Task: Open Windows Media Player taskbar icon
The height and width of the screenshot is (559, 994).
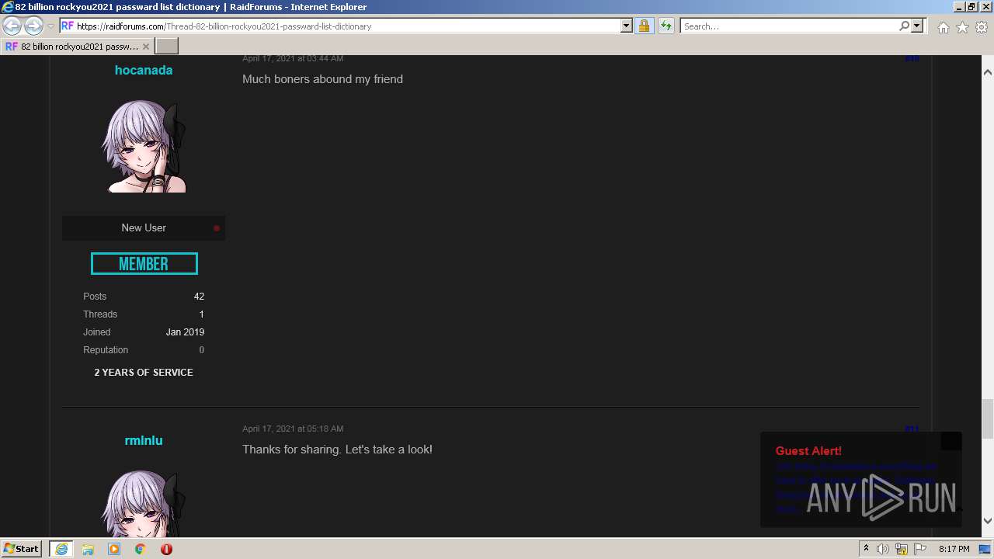Action: pyautogui.click(x=114, y=549)
